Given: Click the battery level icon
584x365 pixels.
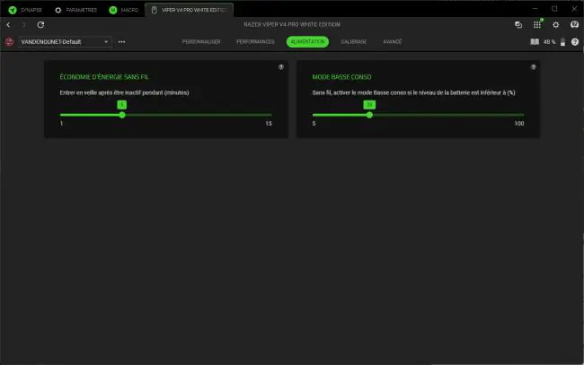Looking at the screenshot, I should 562,42.
